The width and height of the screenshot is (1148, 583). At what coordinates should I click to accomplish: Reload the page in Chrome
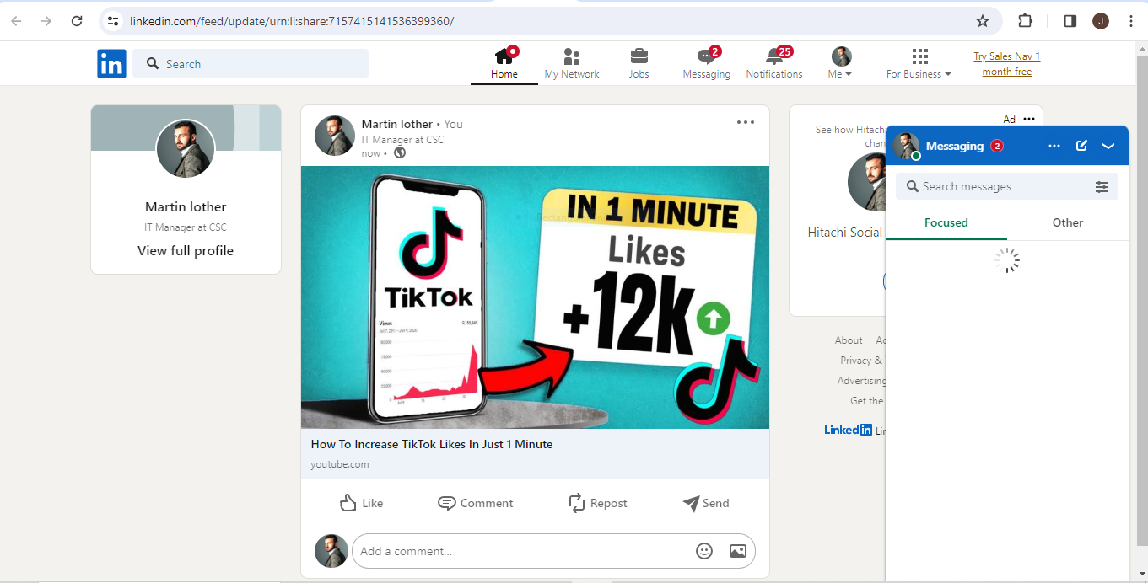[x=77, y=21]
